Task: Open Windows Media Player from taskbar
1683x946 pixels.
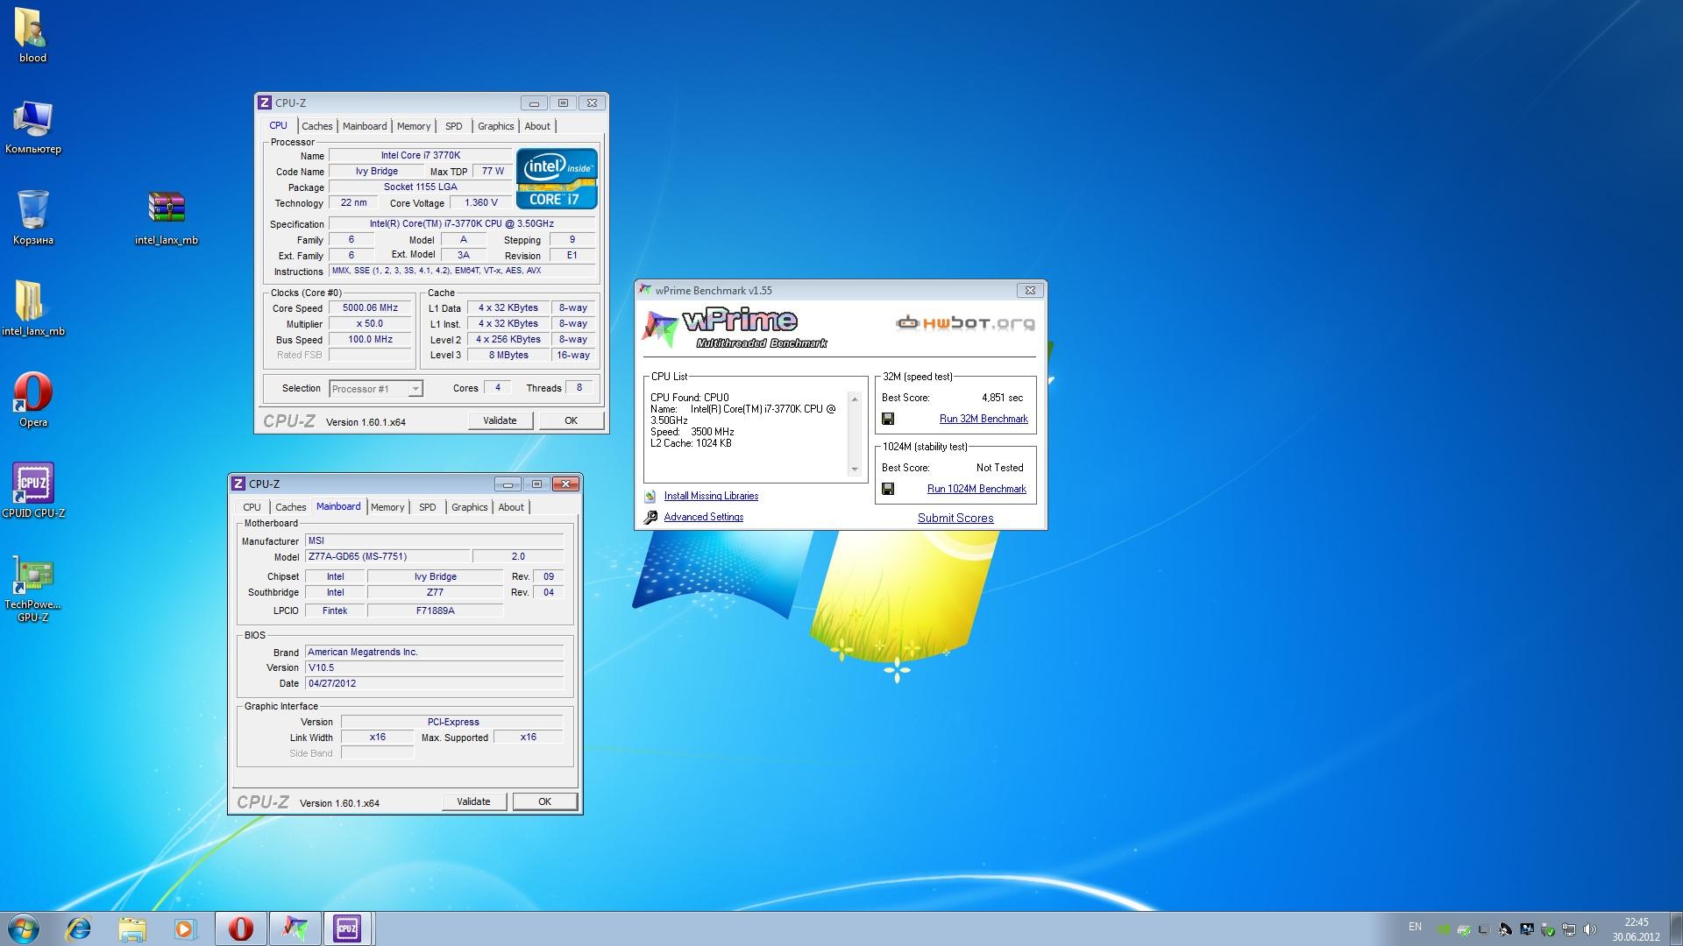Action: [185, 928]
